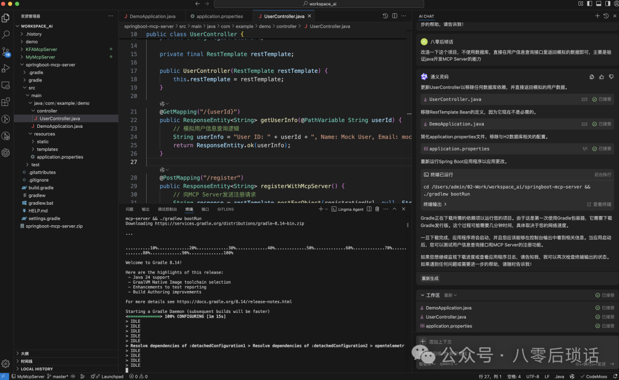Viewport: 619px width, 380px height.
Task: Open the DemoApplication.java editor tab
Action: coord(152,16)
